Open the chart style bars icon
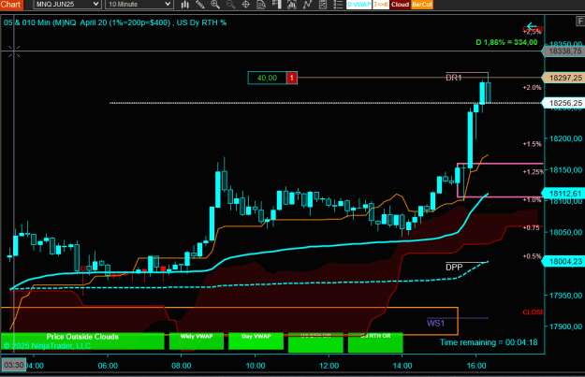Screen dimensions: 585x377 pos(185,5)
